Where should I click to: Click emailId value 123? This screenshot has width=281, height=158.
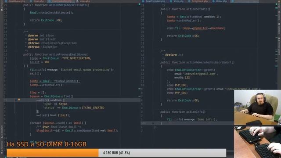pos(187,78)
